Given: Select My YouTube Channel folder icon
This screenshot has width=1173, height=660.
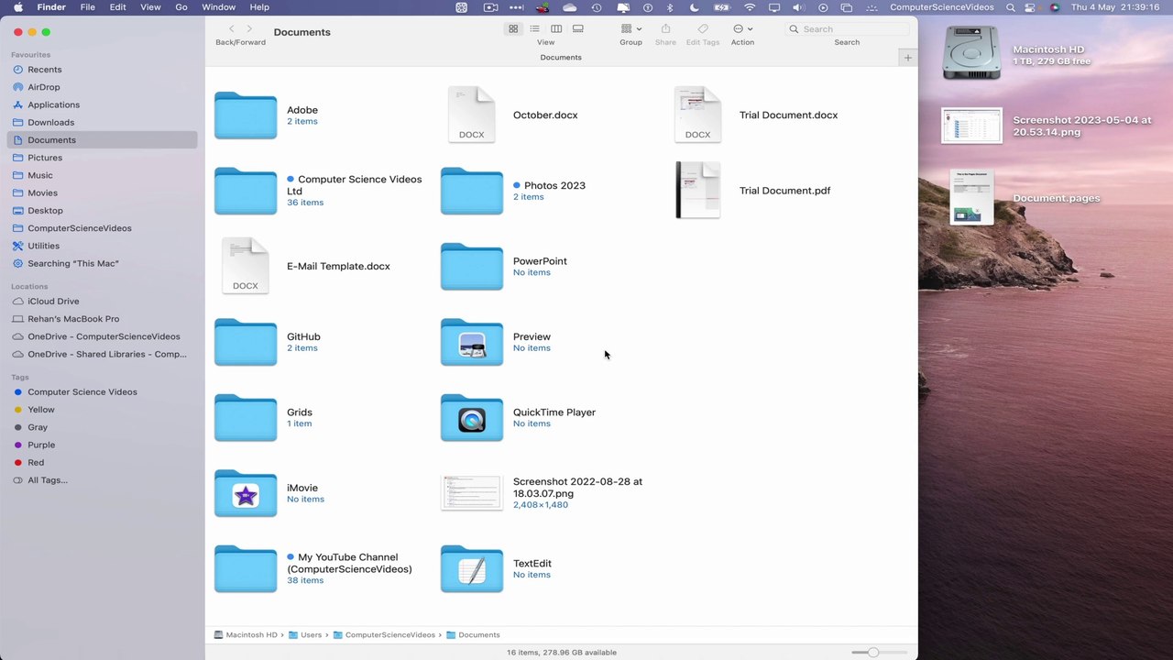Looking at the screenshot, I should coord(246,569).
